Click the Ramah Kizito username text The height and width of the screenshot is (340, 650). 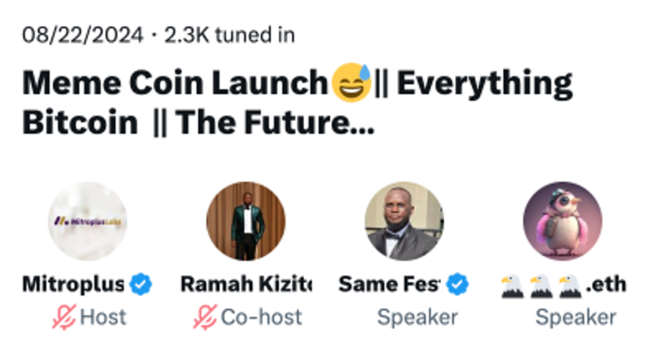coord(246,284)
